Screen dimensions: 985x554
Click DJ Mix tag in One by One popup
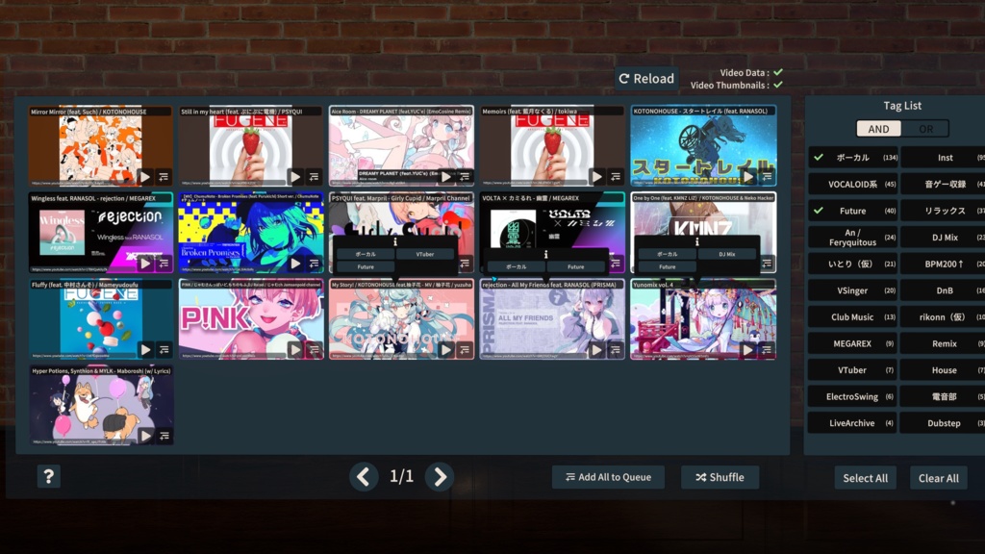tap(726, 254)
